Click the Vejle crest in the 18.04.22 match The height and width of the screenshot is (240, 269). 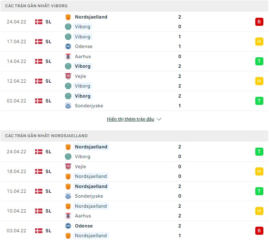(x=68, y=167)
